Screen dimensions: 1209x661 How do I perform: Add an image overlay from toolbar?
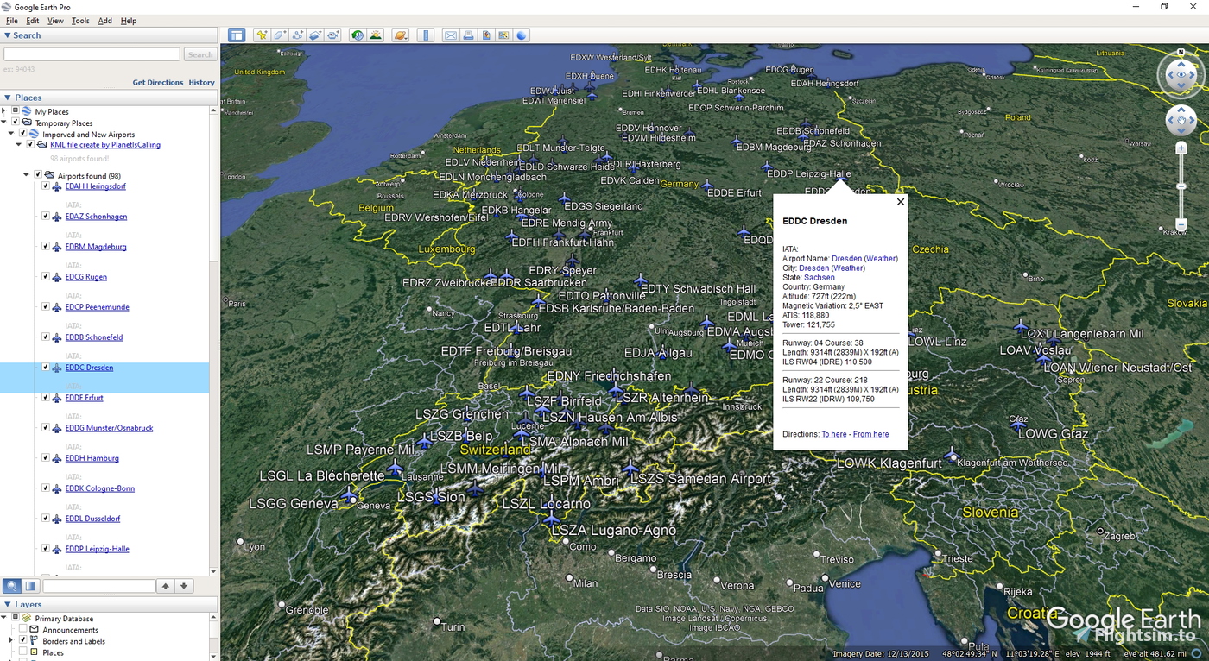[315, 35]
